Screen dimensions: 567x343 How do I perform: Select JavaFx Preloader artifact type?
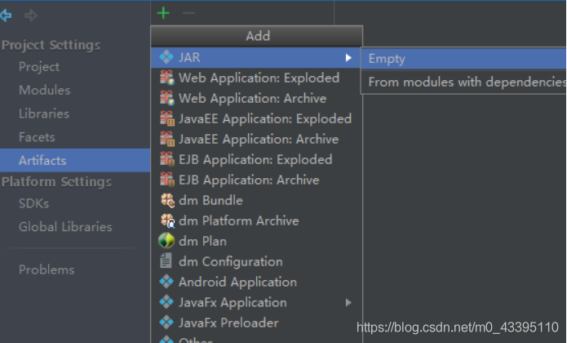pos(256,323)
